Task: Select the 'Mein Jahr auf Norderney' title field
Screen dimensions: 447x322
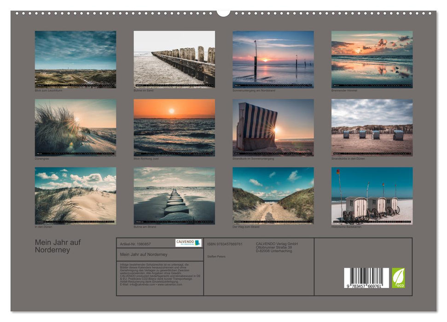Action: coord(145,253)
